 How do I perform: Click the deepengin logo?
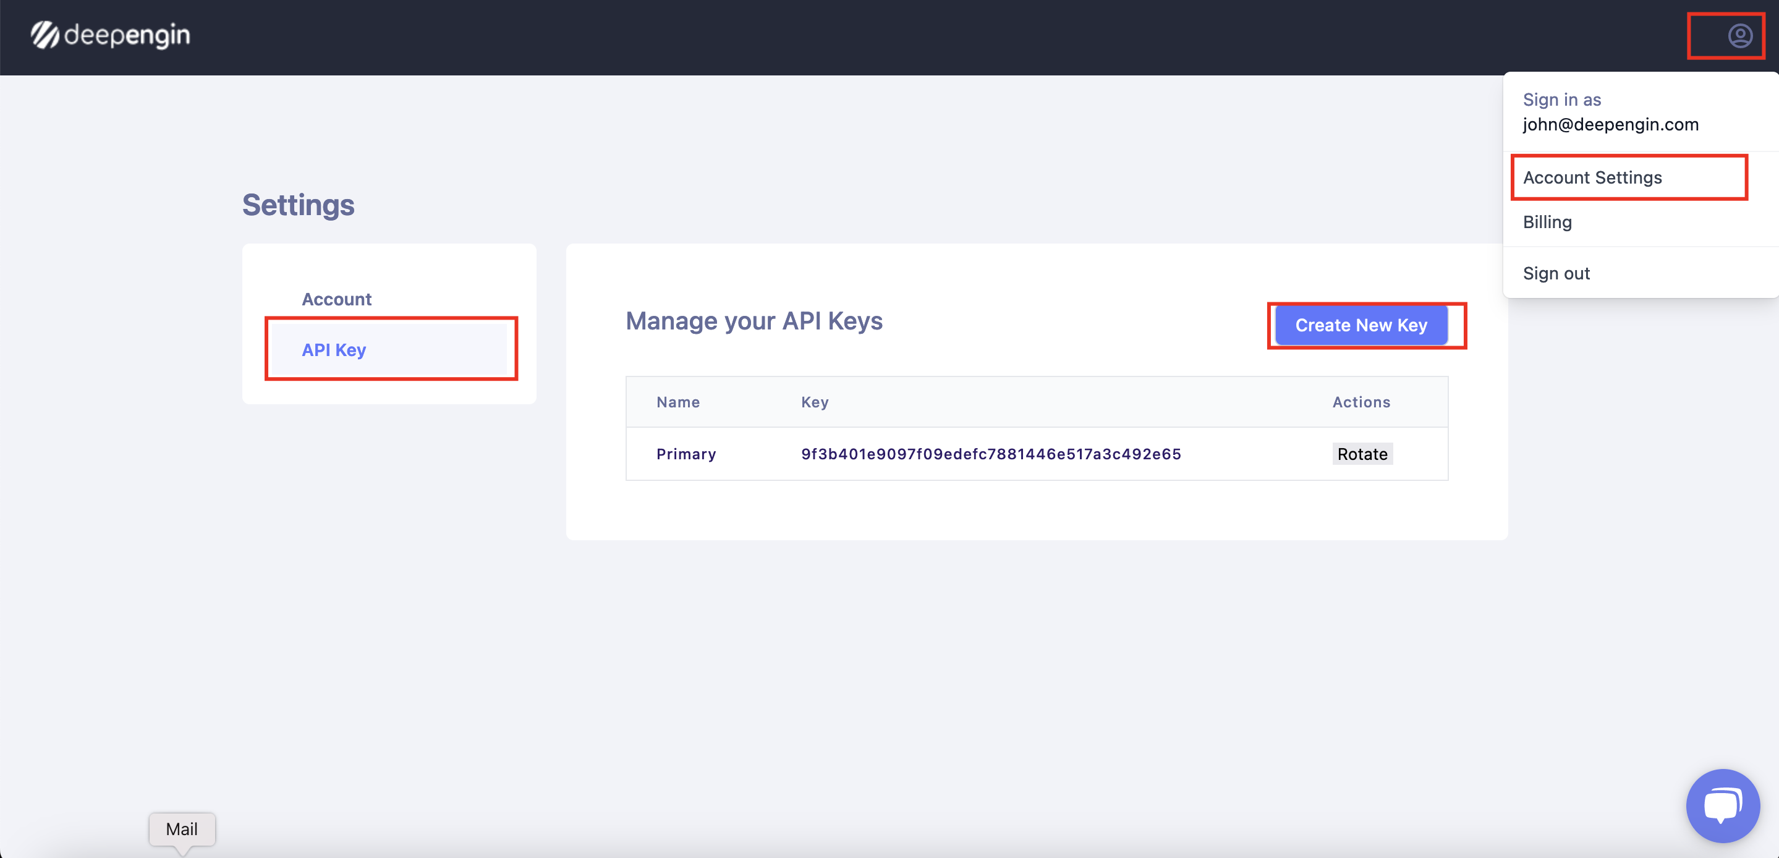point(111,35)
